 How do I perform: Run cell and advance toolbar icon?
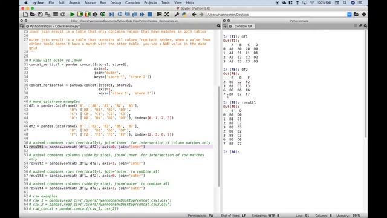[x=87, y=15]
